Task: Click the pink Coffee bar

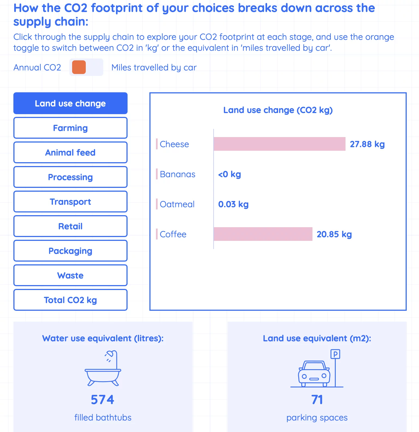Action: coord(263,234)
